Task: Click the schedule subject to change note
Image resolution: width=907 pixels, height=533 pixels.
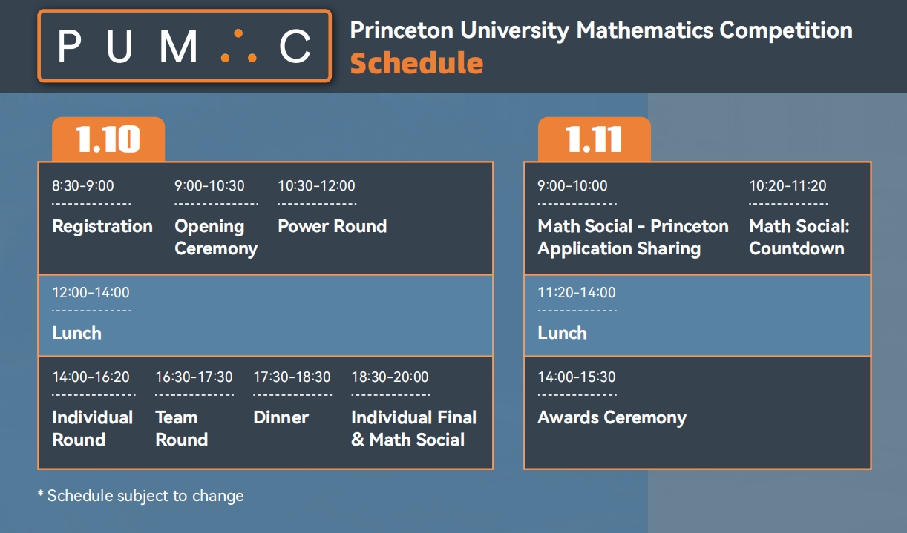Action: click(x=140, y=495)
